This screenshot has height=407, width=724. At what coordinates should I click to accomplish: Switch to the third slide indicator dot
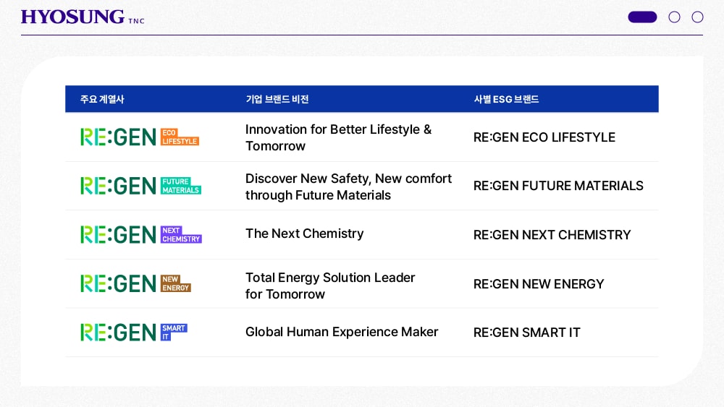click(x=698, y=17)
